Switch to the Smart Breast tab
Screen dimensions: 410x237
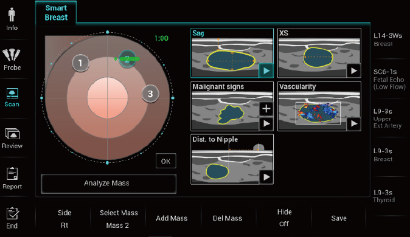[x=56, y=13]
